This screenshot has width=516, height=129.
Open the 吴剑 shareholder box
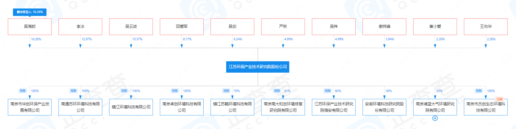(232, 27)
